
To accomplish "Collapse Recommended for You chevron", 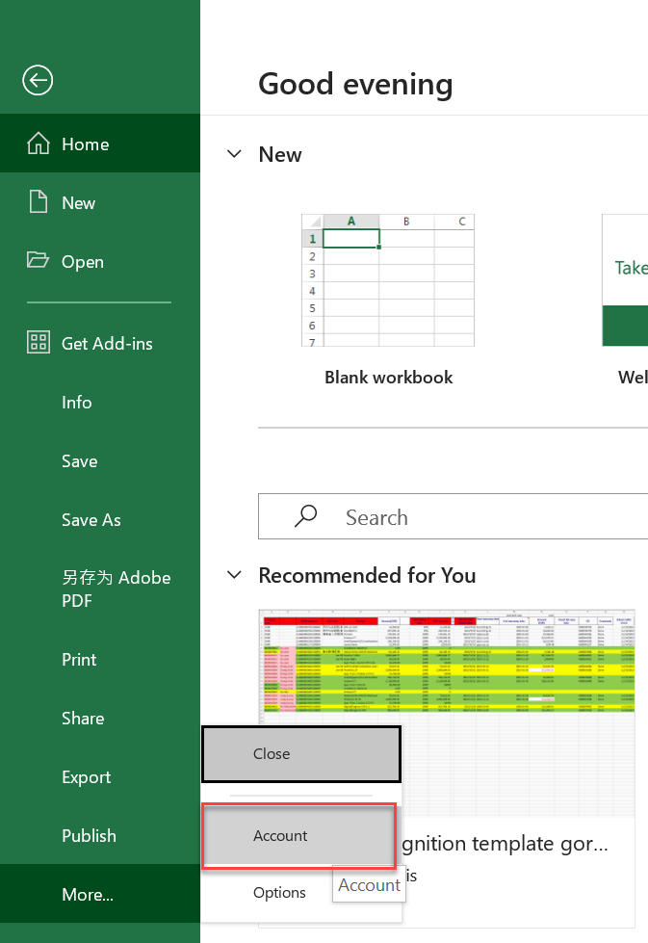I will pyautogui.click(x=234, y=575).
